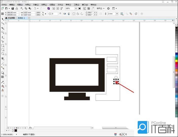Toggle mirror vertically button
Viewport: 178px width, 137px height.
[x=69, y=14]
